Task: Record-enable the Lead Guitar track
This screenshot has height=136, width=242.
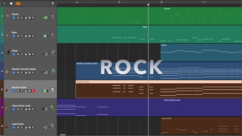Action: tap(33, 127)
